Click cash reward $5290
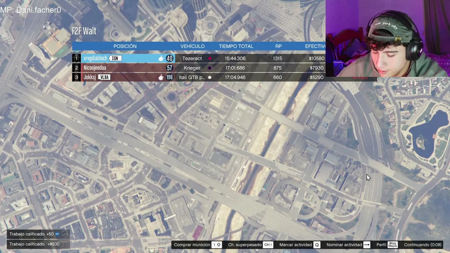The width and height of the screenshot is (450, 253). click(317, 77)
